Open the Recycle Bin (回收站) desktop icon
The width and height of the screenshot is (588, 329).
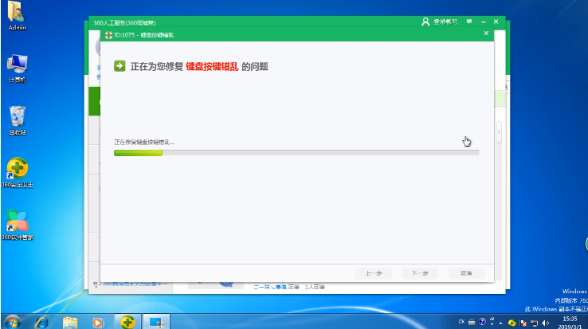(17, 116)
